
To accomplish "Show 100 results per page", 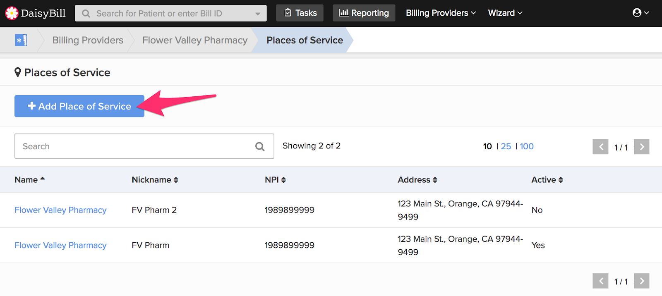I will [x=527, y=146].
